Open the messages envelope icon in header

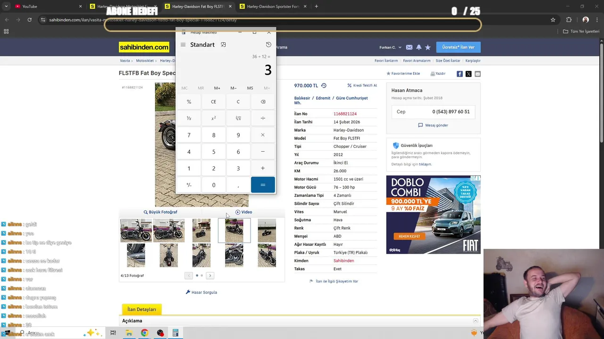(x=409, y=48)
